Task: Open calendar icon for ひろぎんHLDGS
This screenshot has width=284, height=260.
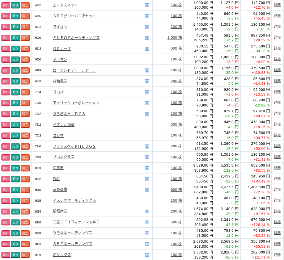Action: click(x=147, y=114)
